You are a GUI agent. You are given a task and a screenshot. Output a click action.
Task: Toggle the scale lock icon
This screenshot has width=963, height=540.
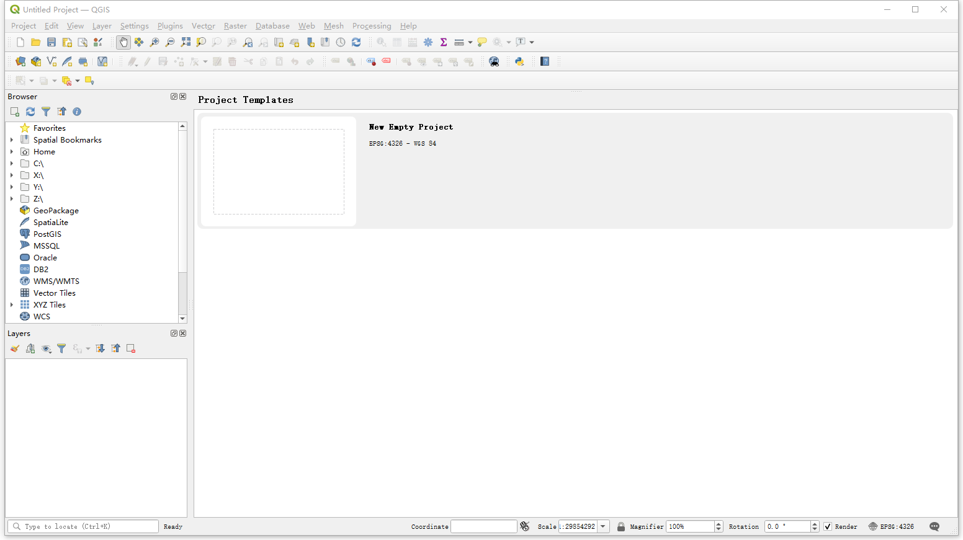tap(621, 526)
